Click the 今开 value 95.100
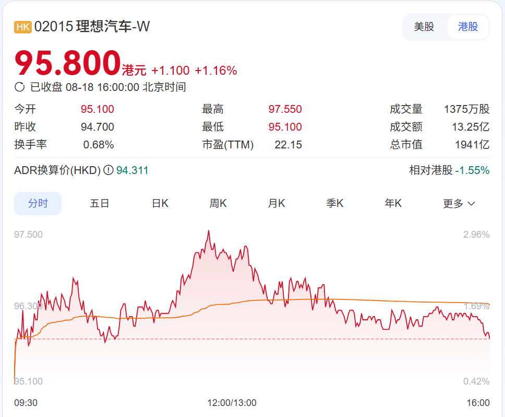Viewport: 505px width, 417px height. tap(97, 109)
